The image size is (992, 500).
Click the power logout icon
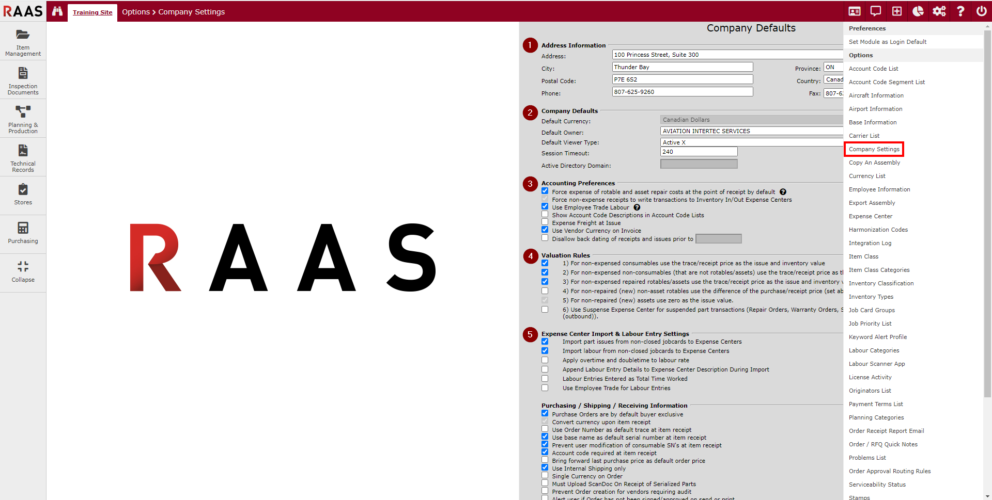point(981,11)
